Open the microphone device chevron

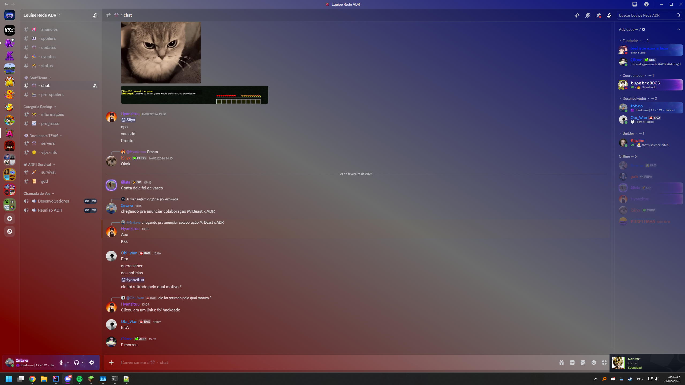[x=67, y=362]
